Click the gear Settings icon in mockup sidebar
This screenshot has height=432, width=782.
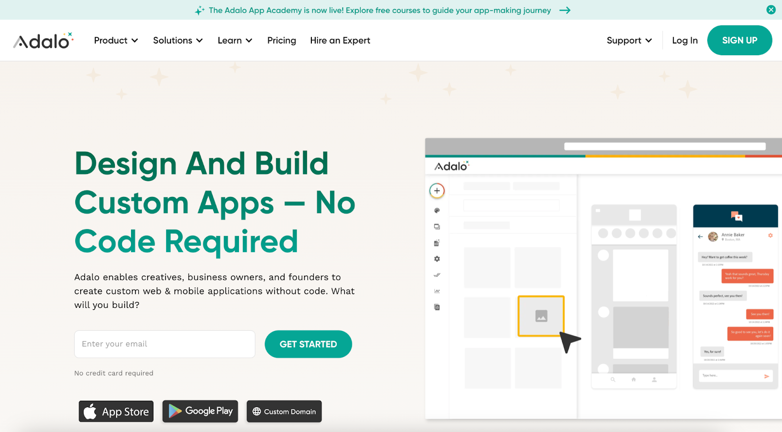(x=437, y=259)
